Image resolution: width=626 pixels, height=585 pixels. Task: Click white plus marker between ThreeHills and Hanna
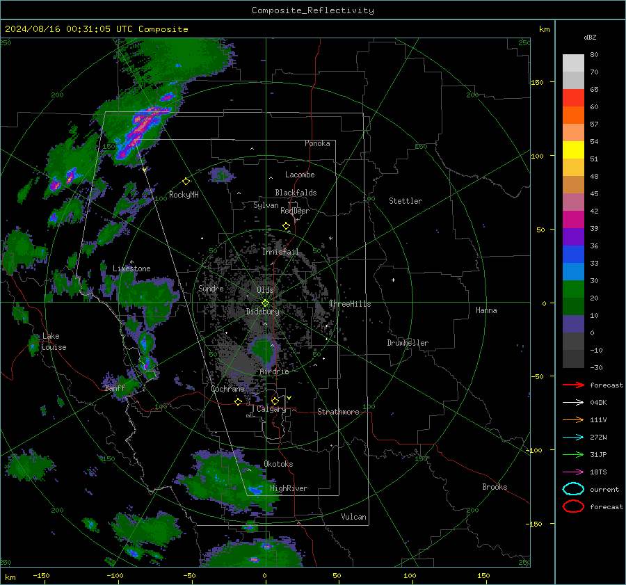pyautogui.click(x=393, y=280)
